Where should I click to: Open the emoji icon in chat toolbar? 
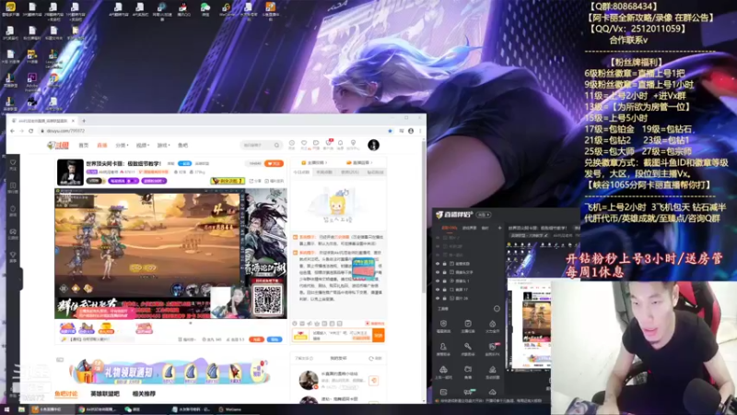[x=295, y=324]
